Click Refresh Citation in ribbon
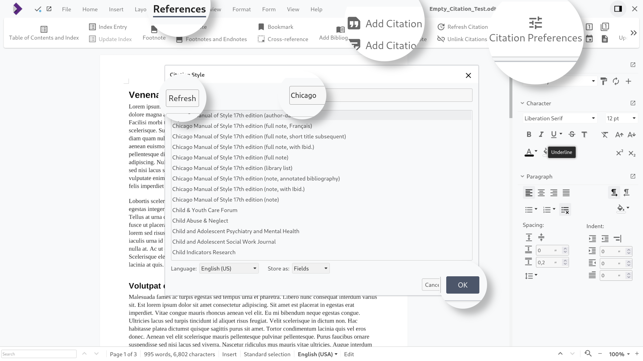This screenshot has width=643, height=361. point(463,27)
